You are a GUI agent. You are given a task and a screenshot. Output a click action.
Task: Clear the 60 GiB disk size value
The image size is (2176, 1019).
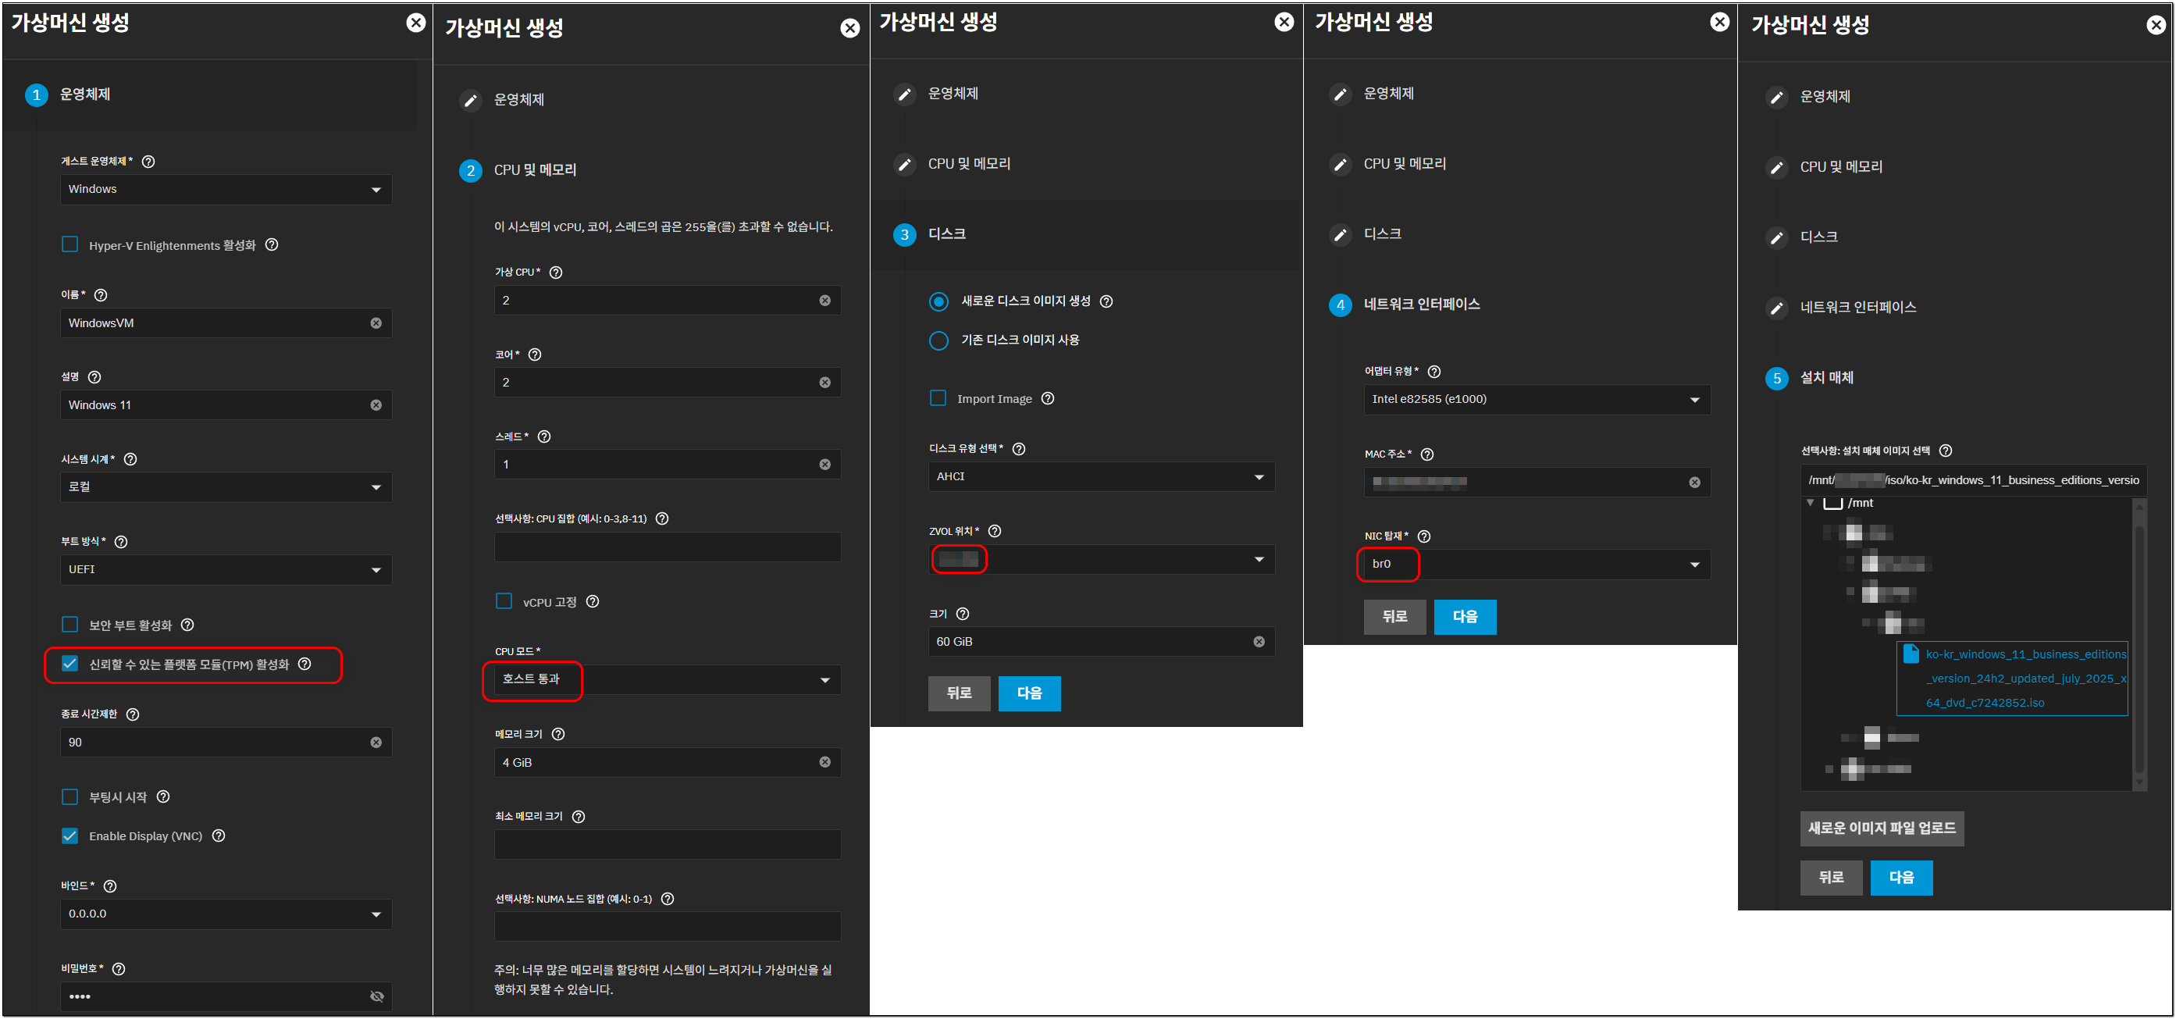click(x=1259, y=642)
